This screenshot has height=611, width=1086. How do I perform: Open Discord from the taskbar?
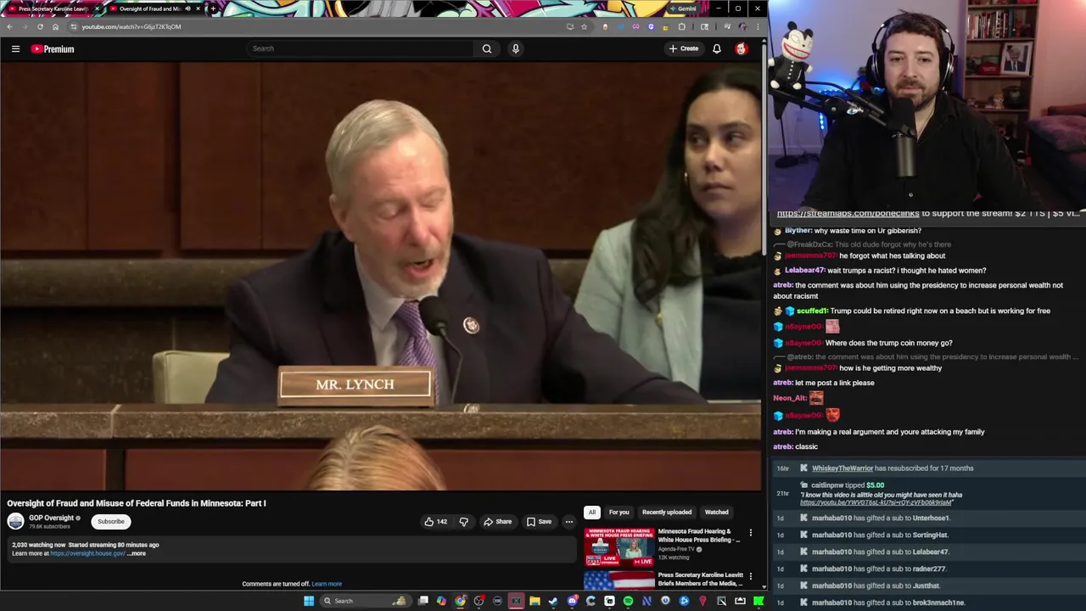tap(572, 601)
